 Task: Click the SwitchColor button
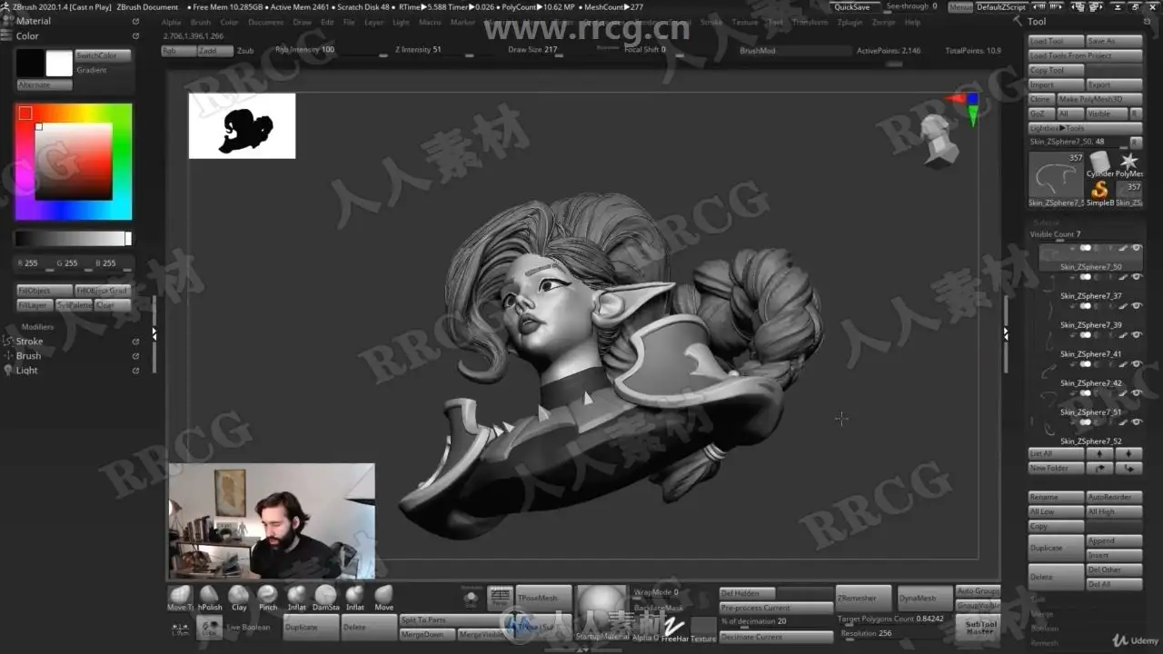[103, 55]
